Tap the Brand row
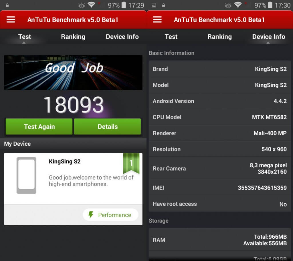 point(219,69)
